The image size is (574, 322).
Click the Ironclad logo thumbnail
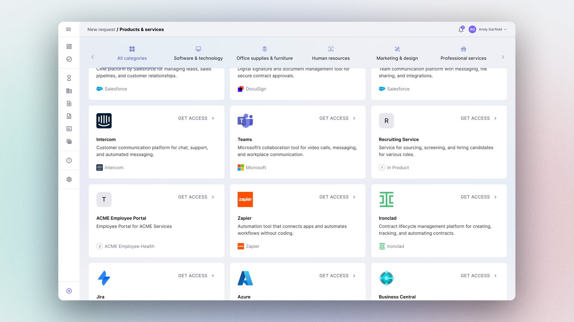click(x=386, y=199)
